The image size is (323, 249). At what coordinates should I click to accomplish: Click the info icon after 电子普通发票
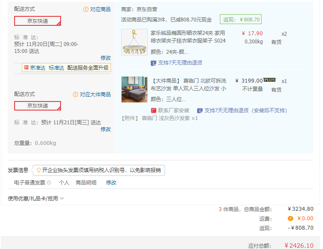tap(49, 183)
